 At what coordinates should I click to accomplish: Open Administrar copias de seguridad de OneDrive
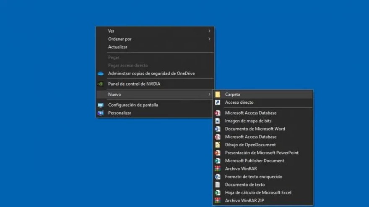[x=155, y=74]
